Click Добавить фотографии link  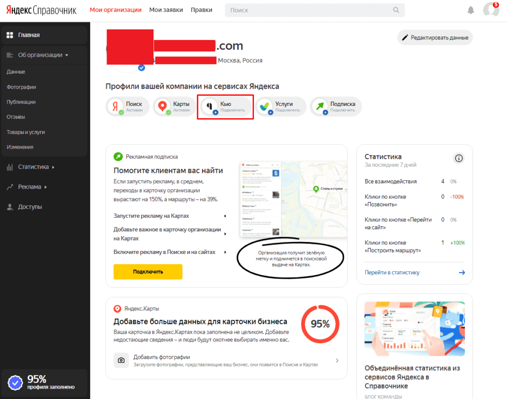click(x=162, y=357)
